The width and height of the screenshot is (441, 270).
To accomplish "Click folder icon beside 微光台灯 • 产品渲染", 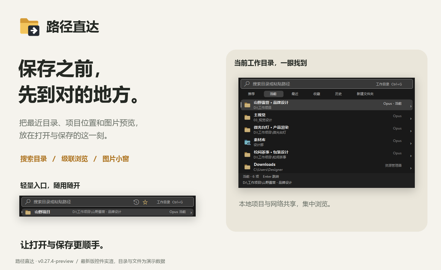I will pos(247,130).
